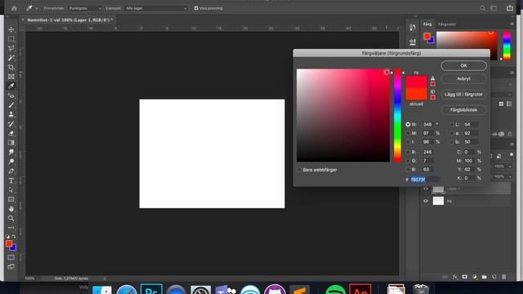Click the aktuell current color swatch

point(416,94)
